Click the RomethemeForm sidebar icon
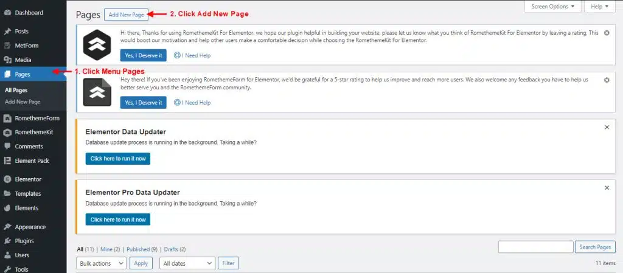 [x=7, y=118]
